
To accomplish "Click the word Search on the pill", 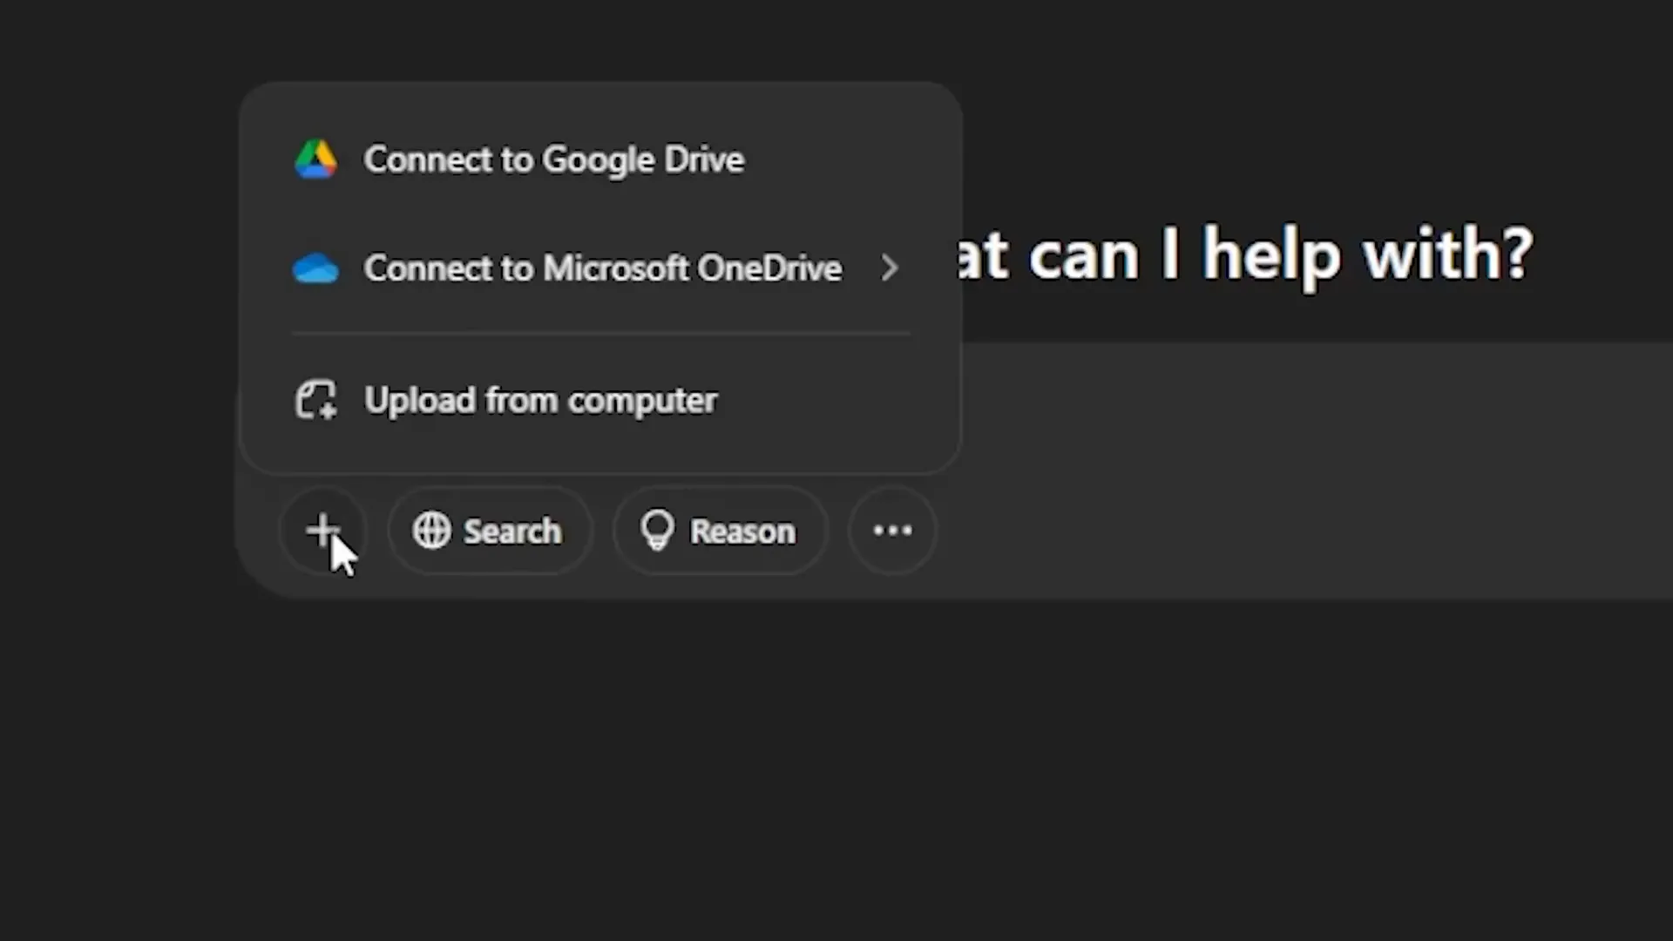I will point(512,531).
